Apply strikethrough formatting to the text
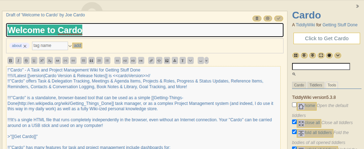The height and width of the screenshot is (149, 364). point(26,61)
